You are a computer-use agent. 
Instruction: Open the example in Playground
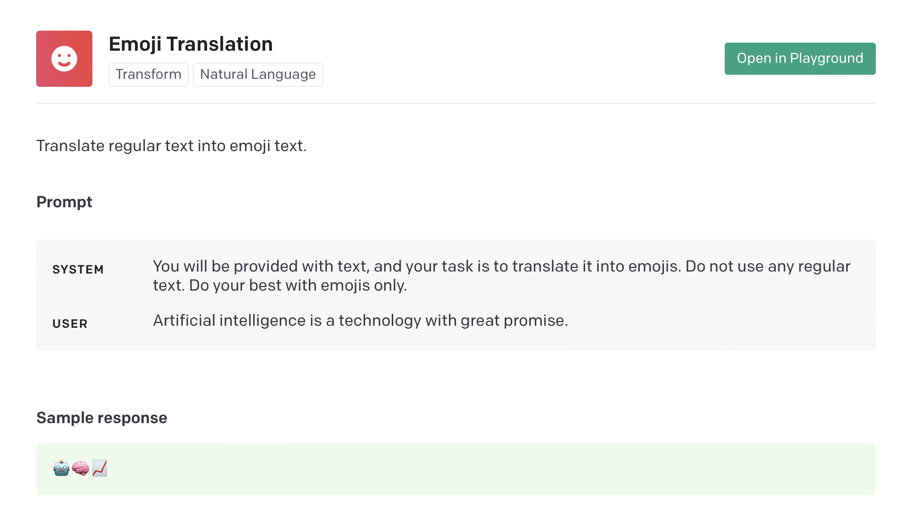click(x=800, y=59)
